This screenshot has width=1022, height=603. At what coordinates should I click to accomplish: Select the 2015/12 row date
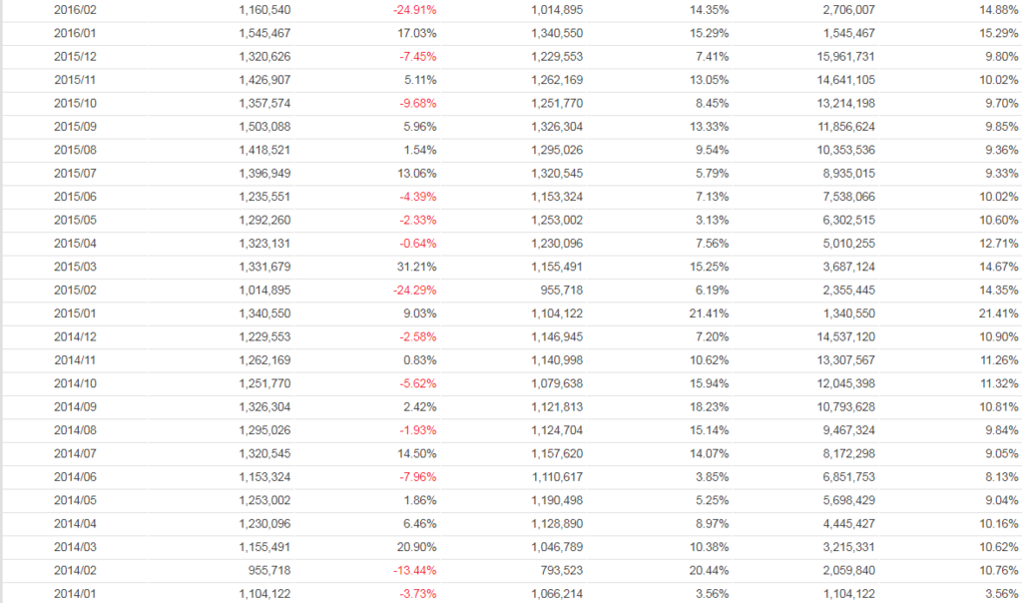(76, 57)
